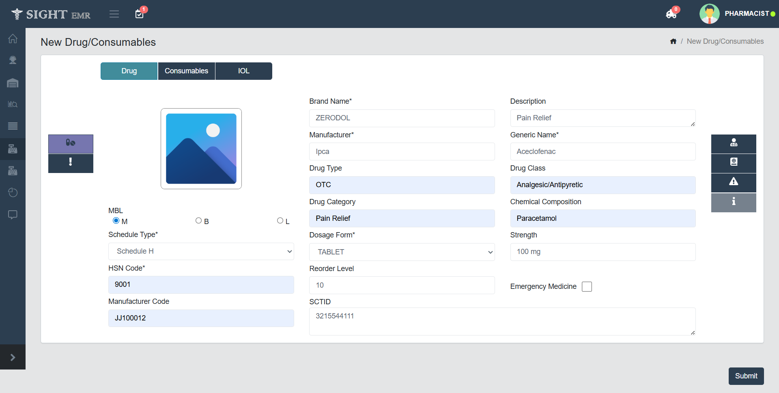Select the M radio button under MBL
779x393 pixels.
(x=116, y=221)
